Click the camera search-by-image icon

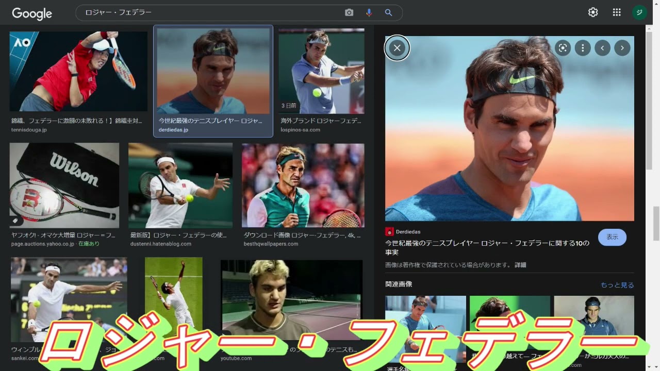click(x=349, y=12)
